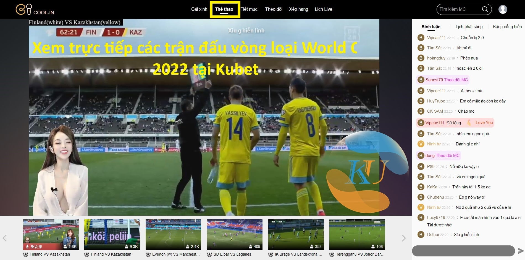525x260 pixels.
Task: Focus the Tìm kiếm MC search field
Action: pos(459,9)
